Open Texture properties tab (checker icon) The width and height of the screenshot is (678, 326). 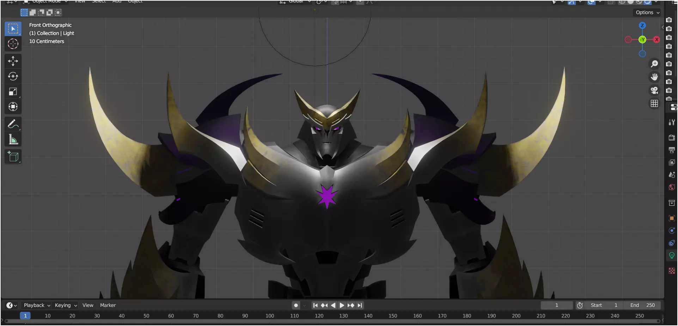pos(672,271)
